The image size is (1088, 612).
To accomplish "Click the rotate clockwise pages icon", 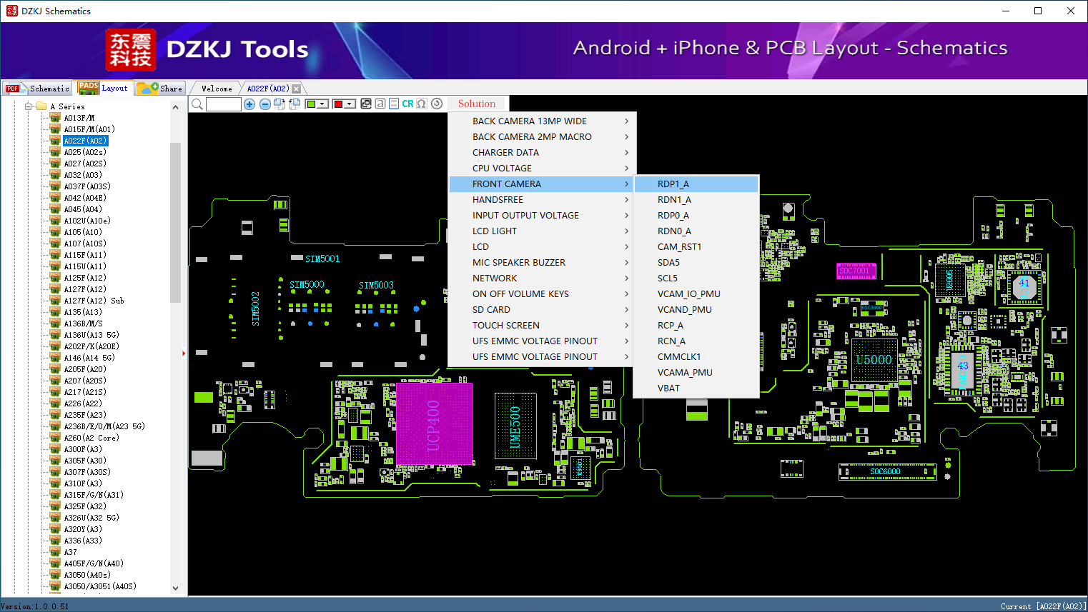I will pyautogui.click(x=280, y=104).
